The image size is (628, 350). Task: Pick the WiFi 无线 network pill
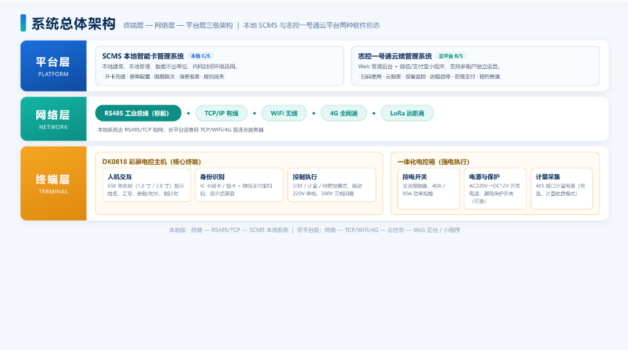coord(284,113)
